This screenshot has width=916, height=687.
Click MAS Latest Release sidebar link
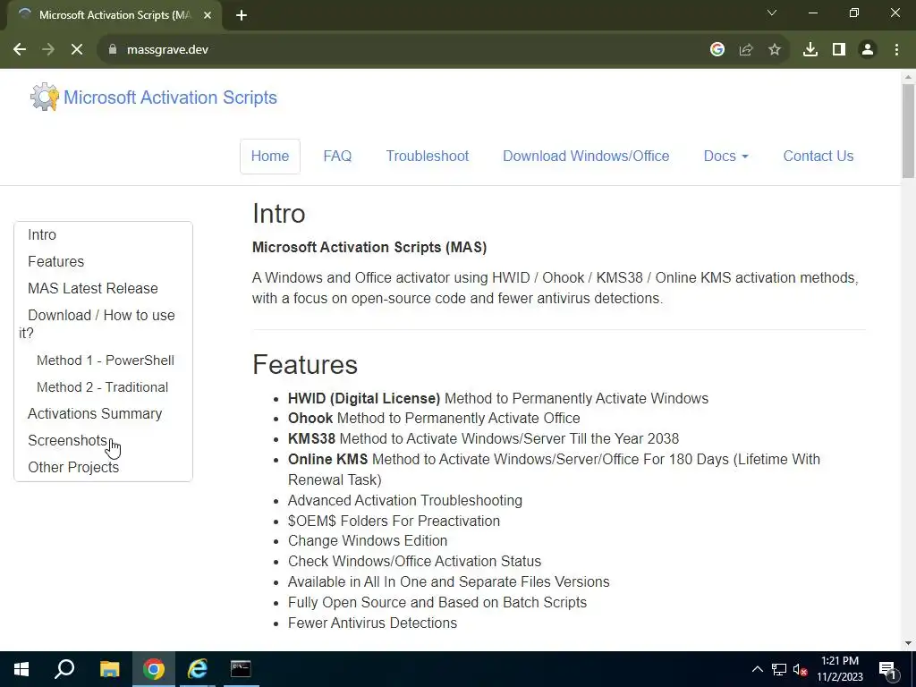[93, 289]
